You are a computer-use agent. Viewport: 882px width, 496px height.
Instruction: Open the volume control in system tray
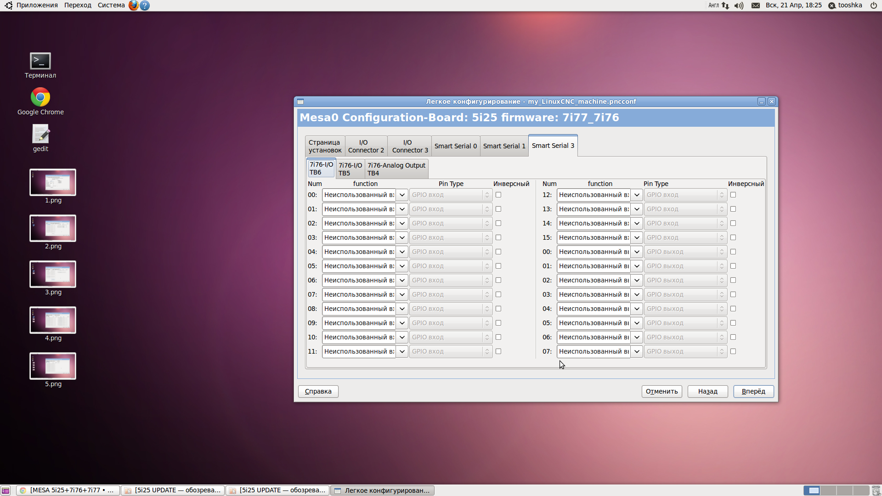(x=739, y=6)
